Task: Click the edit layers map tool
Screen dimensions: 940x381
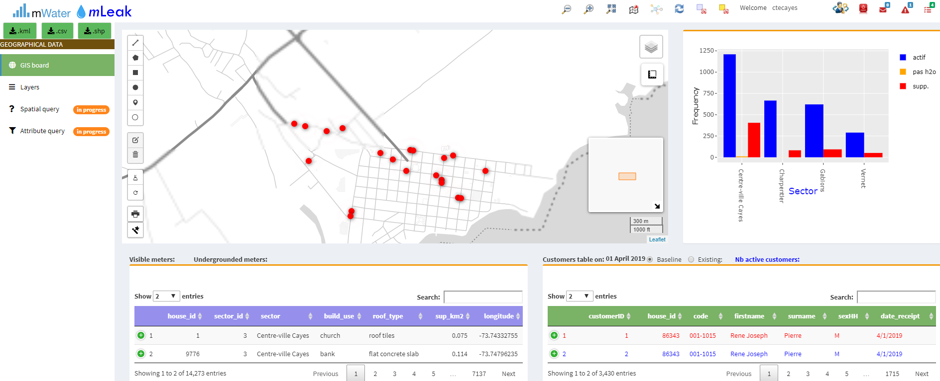Action: pos(135,140)
